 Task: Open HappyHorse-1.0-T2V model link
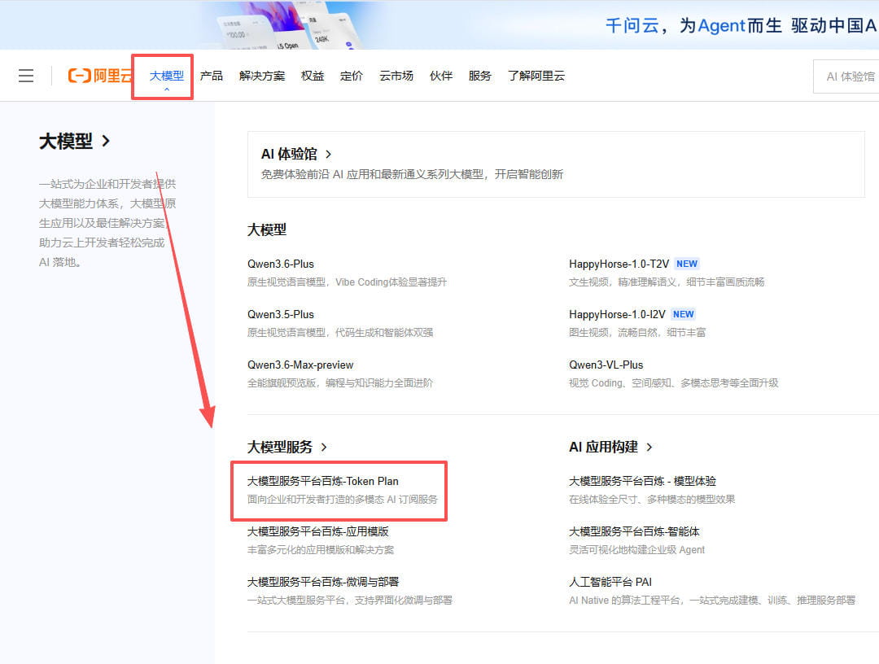click(619, 264)
